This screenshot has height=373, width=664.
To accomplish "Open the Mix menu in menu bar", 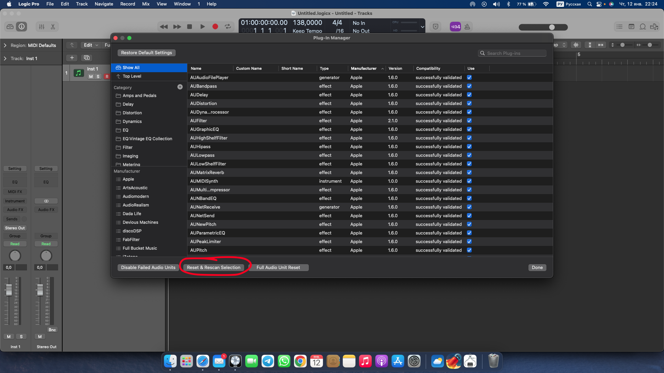I will tap(146, 4).
